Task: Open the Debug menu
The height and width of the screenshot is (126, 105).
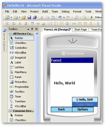Action: pyautogui.click(x=65, y=12)
